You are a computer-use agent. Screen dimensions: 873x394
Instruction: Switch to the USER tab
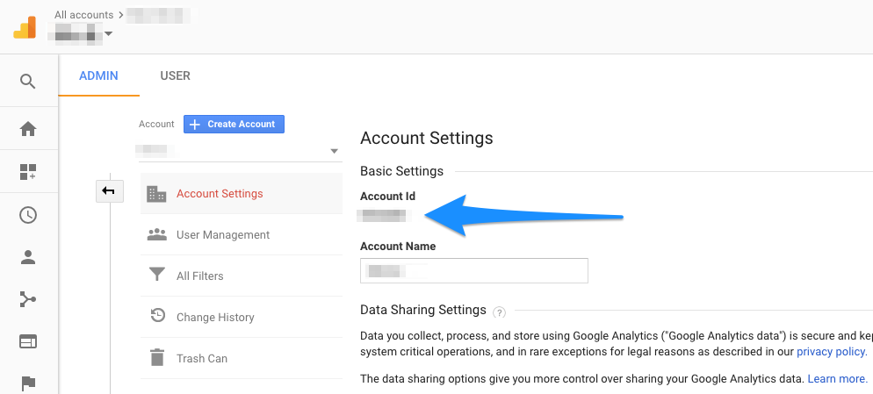(175, 76)
